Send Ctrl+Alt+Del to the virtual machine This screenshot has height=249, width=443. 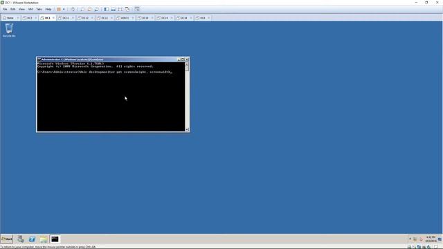pyautogui.click(x=73, y=9)
